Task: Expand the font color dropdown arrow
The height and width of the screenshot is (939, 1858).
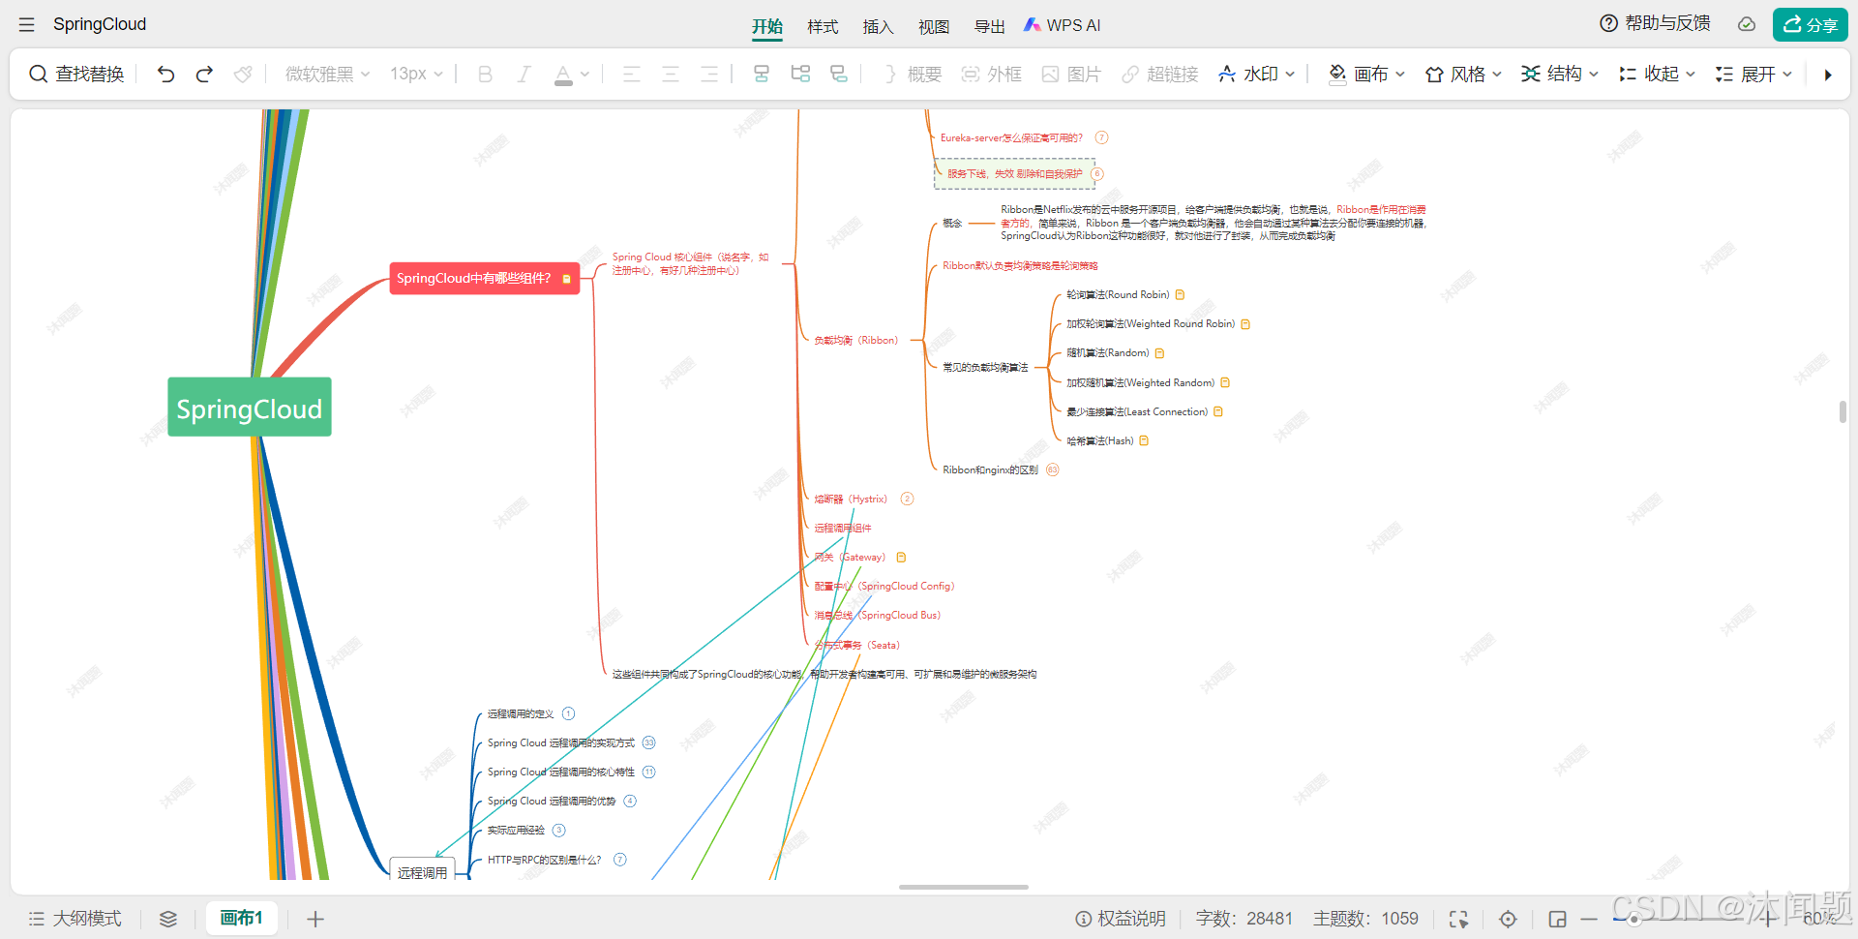Action: point(584,75)
